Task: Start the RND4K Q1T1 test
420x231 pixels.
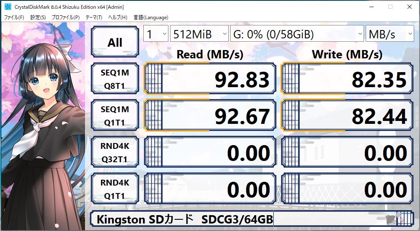Action: tap(115, 188)
